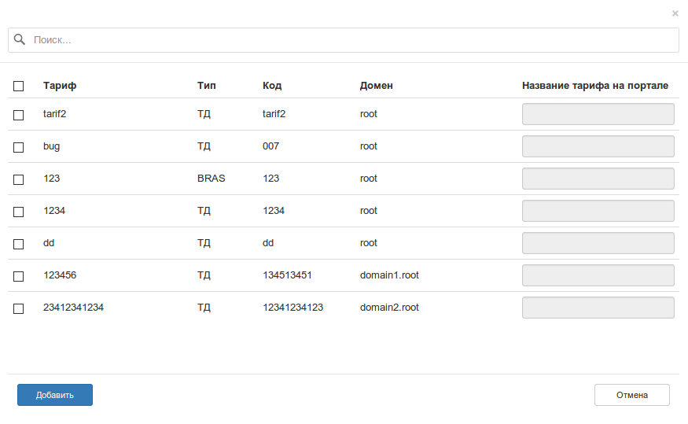Click the Поиск search field
688x424 pixels.
(x=354, y=40)
